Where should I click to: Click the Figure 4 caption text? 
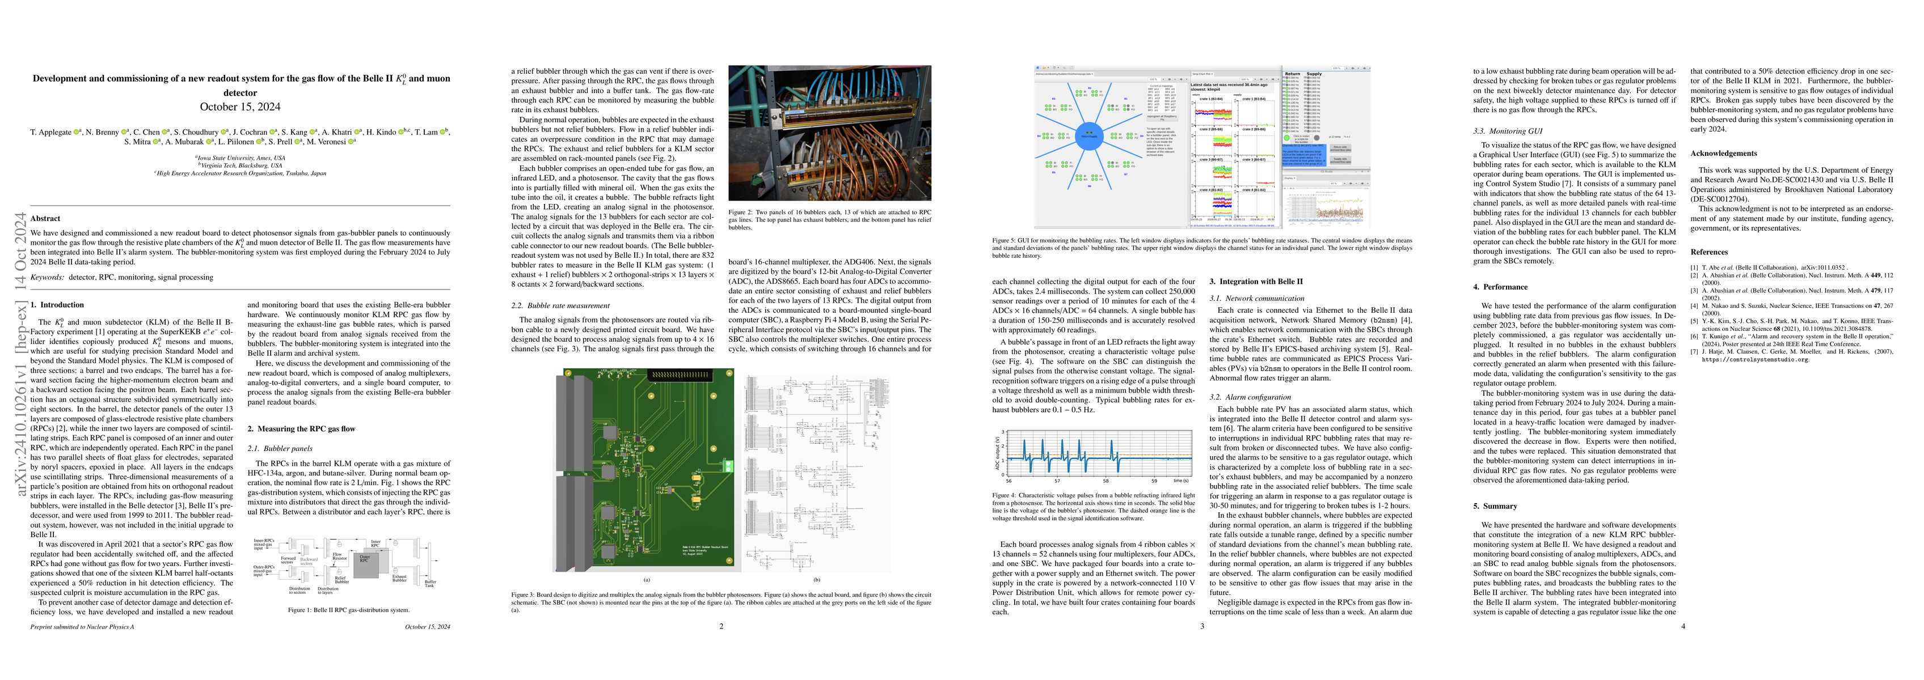click(1094, 507)
